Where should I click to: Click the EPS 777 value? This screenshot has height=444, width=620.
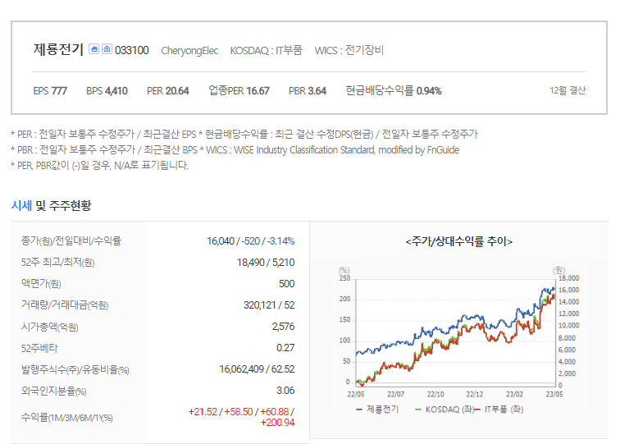(50, 91)
